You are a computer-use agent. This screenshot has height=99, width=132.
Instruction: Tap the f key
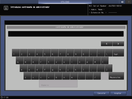pyautogui.click(x=47, y=68)
